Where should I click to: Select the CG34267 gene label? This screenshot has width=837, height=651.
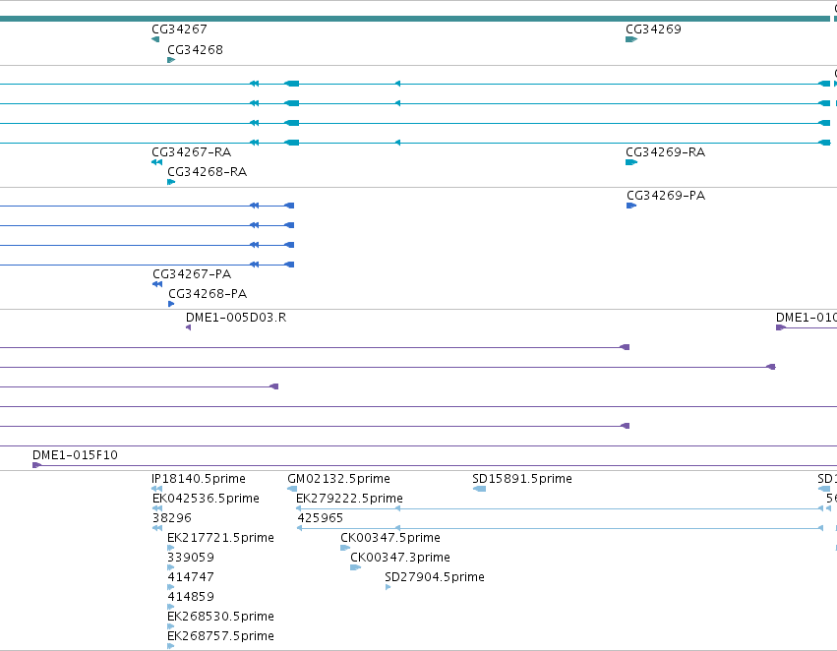(179, 30)
